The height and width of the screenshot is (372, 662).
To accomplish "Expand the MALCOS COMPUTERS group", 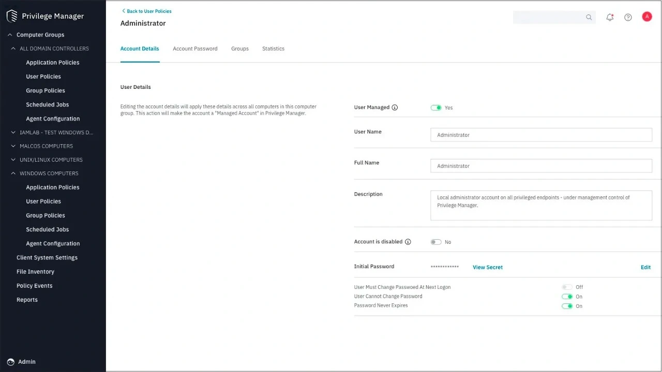I will click(13, 146).
